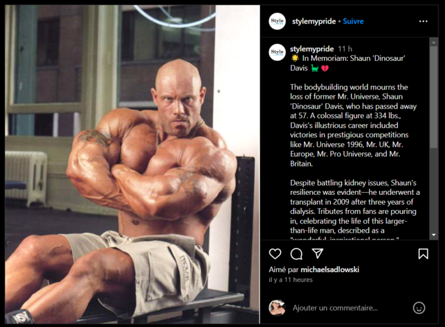Open michaelsadlowski's profile from likes

tap(330, 269)
